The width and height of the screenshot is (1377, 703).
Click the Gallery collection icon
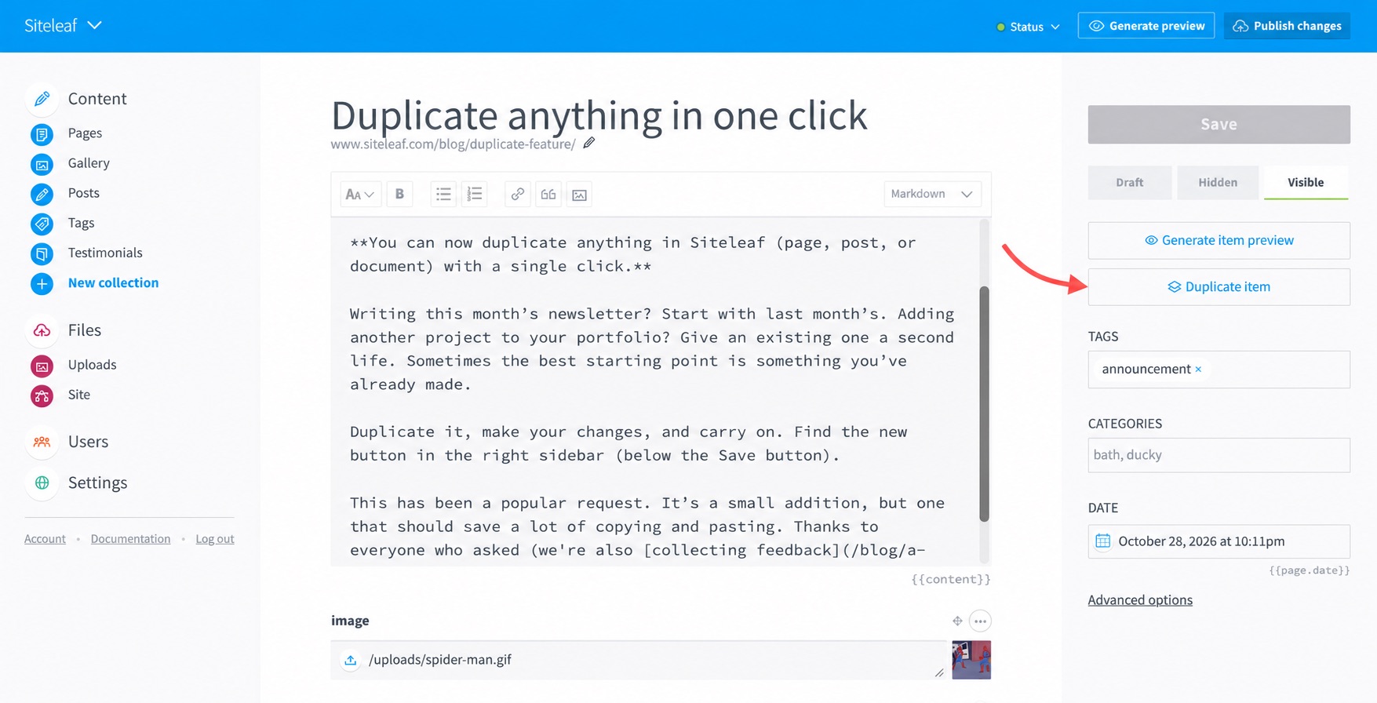tap(42, 164)
